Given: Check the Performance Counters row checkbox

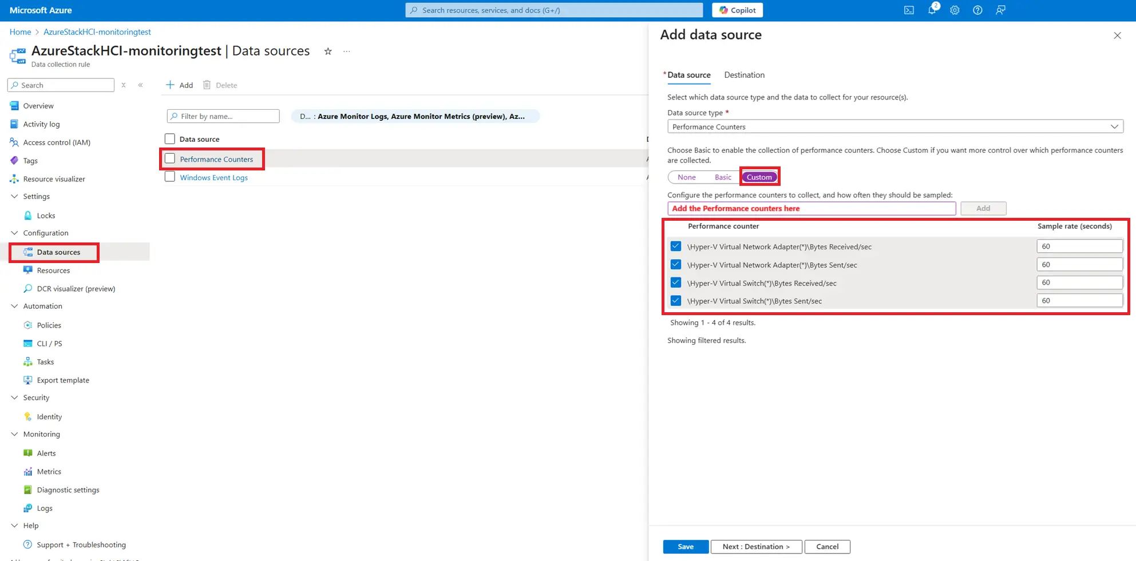Looking at the screenshot, I should [170, 159].
